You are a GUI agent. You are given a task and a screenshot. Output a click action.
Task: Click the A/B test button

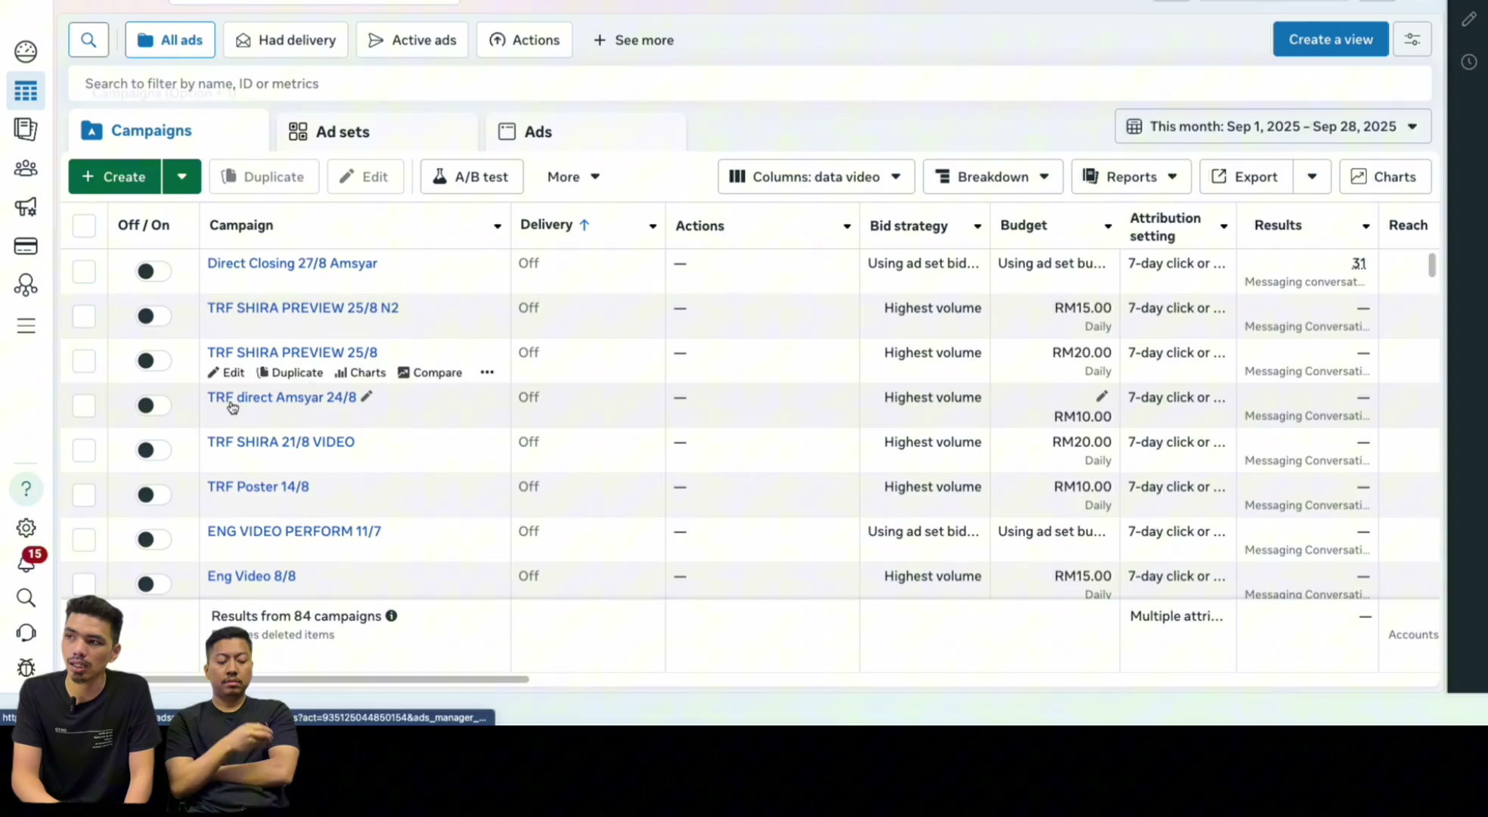pyautogui.click(x=471, y=176)
